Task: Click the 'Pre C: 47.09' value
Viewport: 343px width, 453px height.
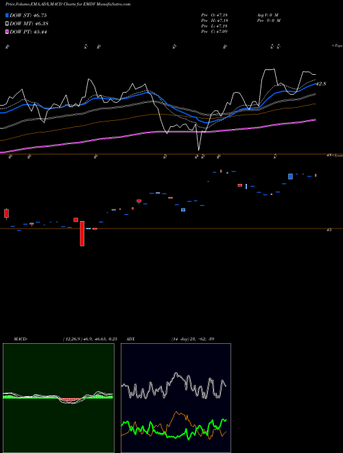Action: (x=214, y=32)
